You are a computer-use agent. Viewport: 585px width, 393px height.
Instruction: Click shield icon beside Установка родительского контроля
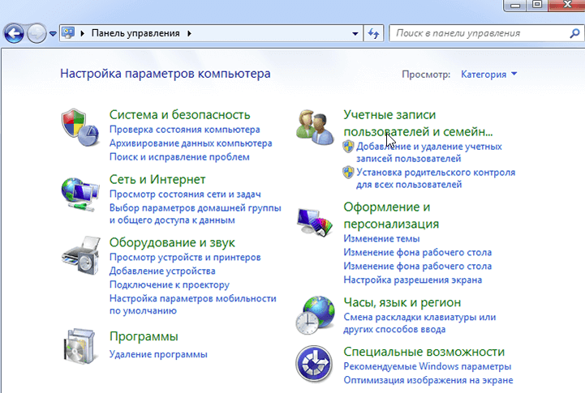coord(348,173)
